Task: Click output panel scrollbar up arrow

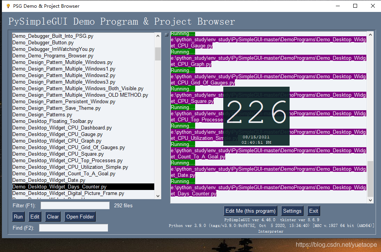Action: click(370, 35)
